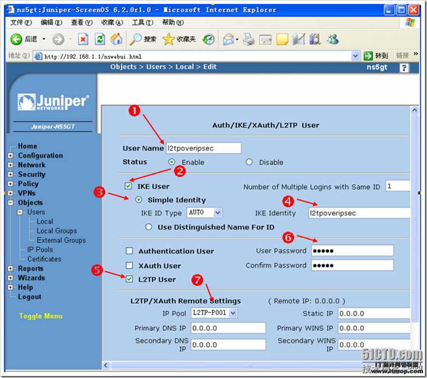Click the Messenger people icon
This screenshot has height=378, width=427.
[332, 39]
